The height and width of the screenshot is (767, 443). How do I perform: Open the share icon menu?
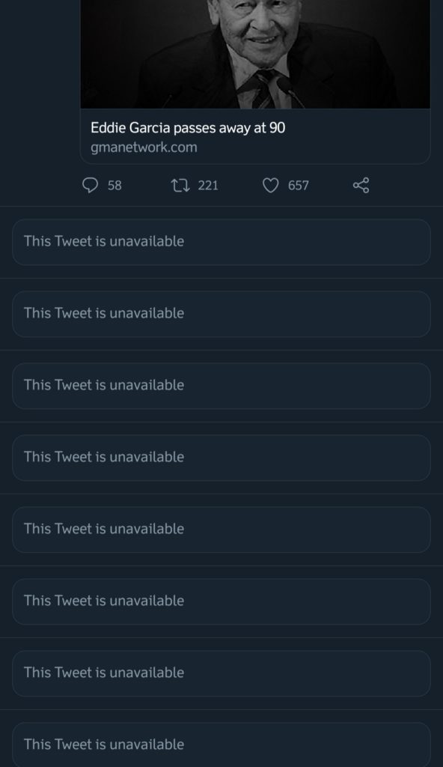coord(361,186)
